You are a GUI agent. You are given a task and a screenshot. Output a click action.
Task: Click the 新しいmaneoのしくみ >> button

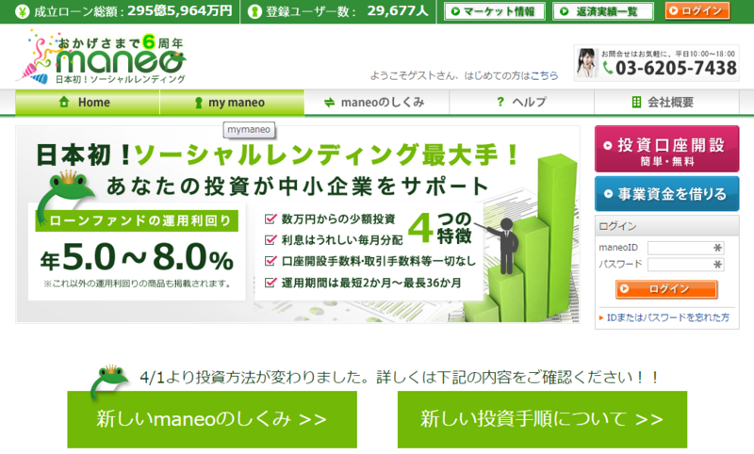tap(212, 419)
